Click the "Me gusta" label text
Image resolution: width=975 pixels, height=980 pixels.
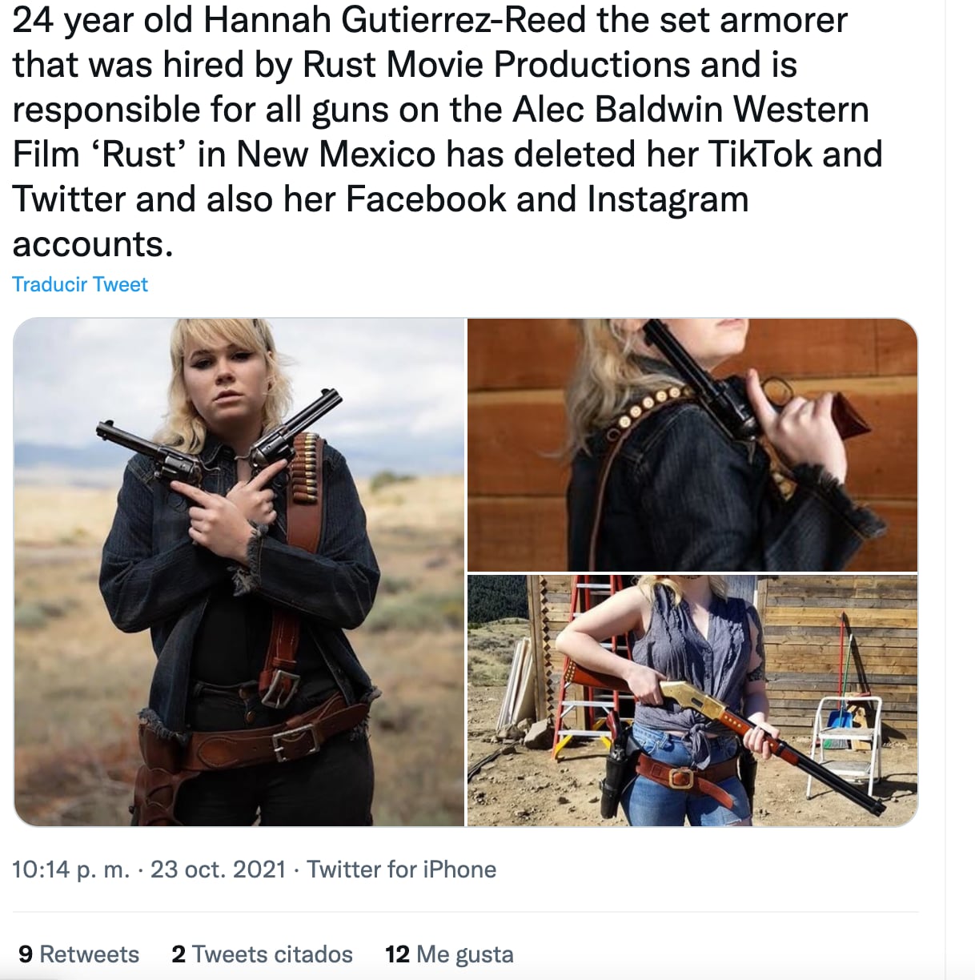click(x=464, y=954)
